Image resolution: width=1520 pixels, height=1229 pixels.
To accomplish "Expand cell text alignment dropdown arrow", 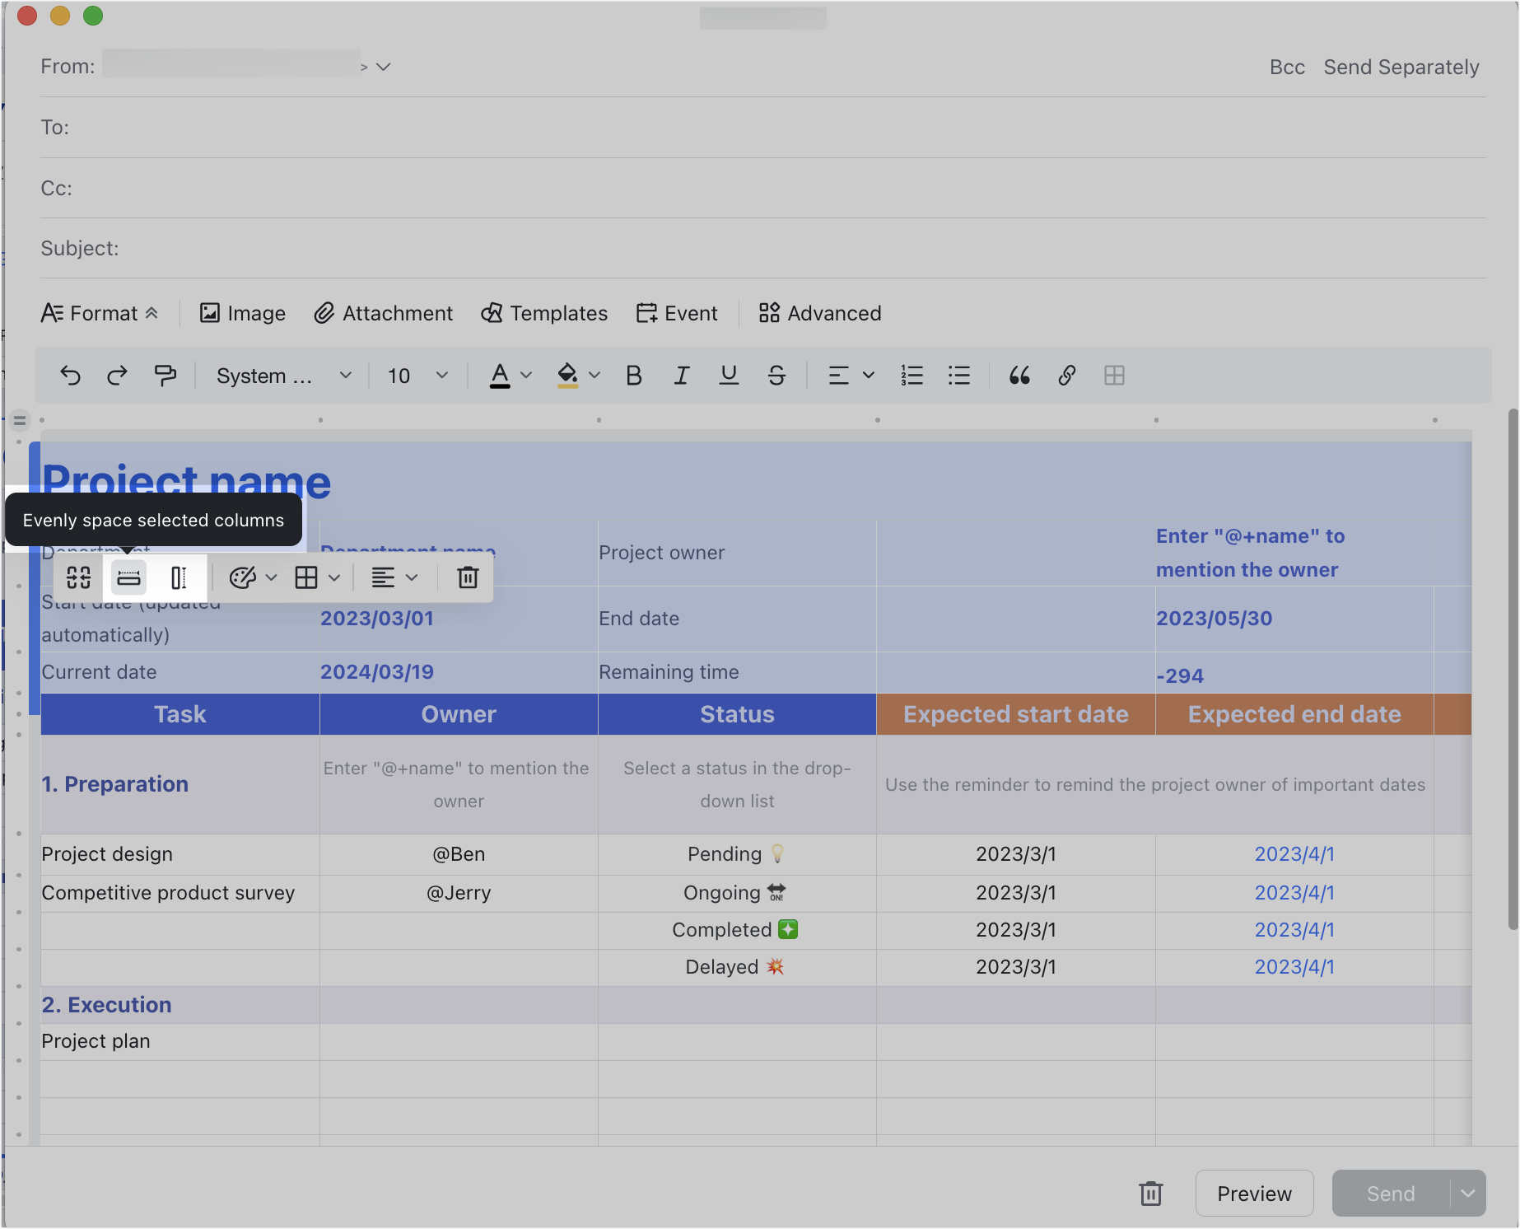I will coord(412,577).
